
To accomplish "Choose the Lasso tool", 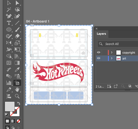I will tap(17, 10).
